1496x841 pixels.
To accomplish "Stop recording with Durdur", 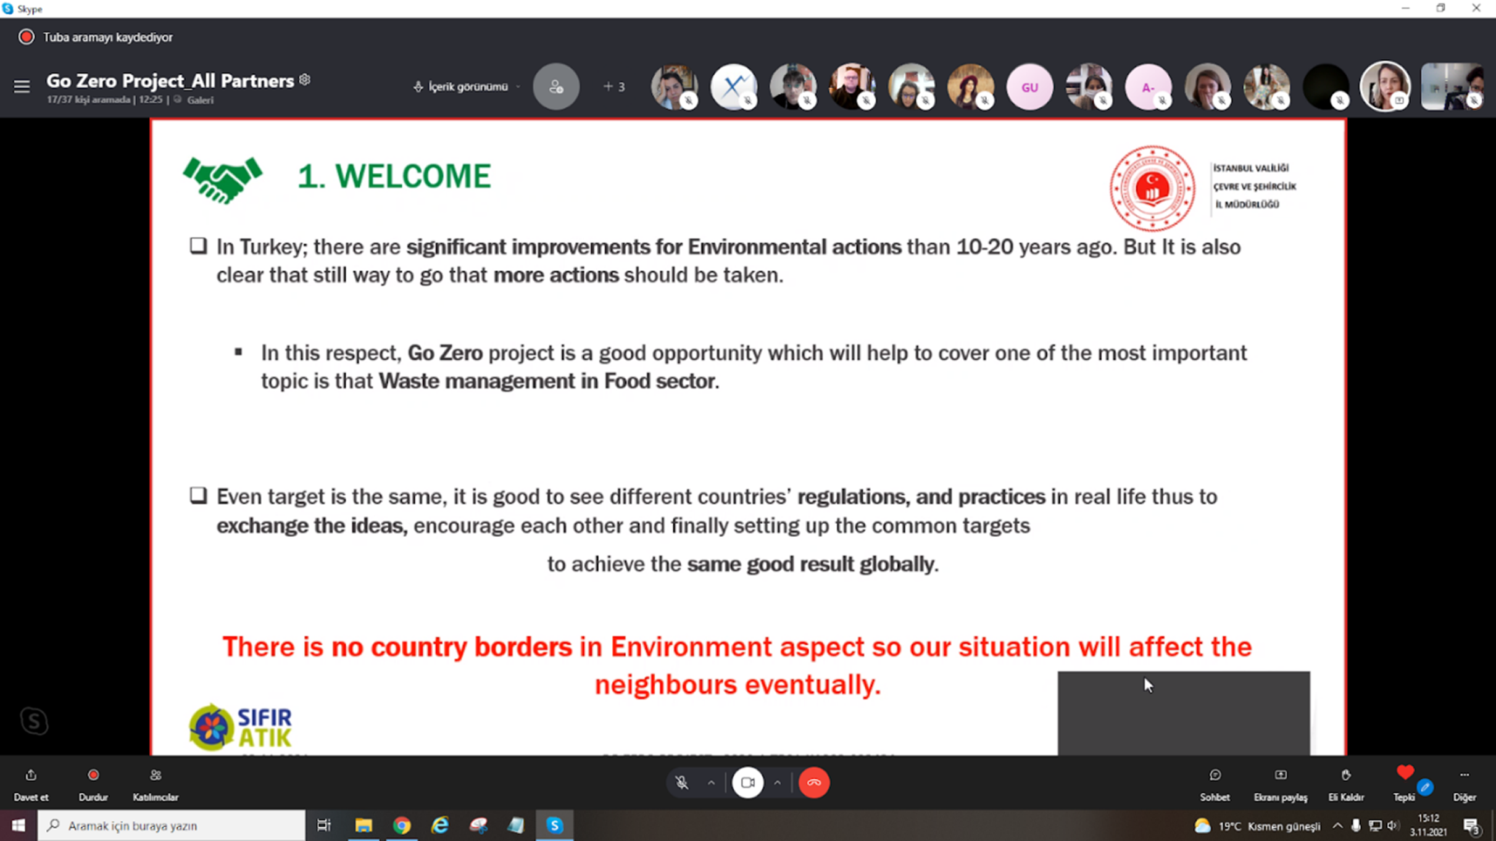I will click(93, 776).
